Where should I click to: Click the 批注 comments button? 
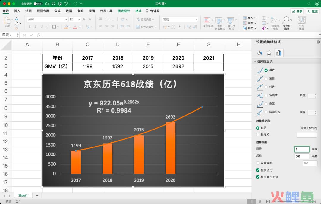click(x=313, y=11)
